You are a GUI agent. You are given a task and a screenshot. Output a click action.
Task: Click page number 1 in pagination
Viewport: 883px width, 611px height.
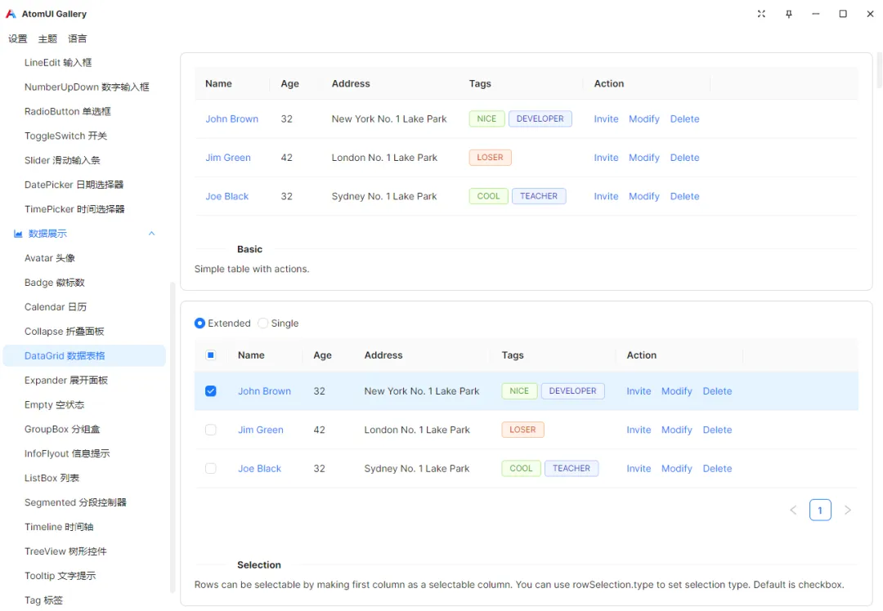(x=820, y=511)
